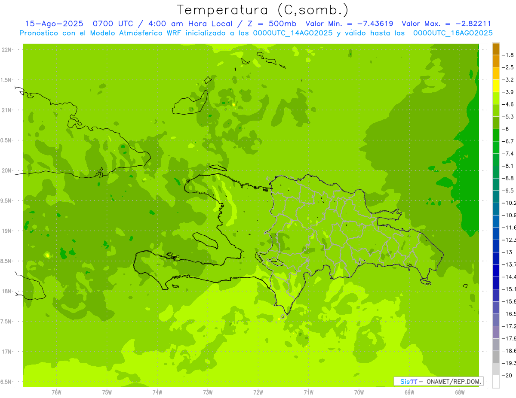Pick the yellow legend swatch between -3.2 and -3.9
Image resolution: width=516 pixels, height=398 pixels.
496,86
